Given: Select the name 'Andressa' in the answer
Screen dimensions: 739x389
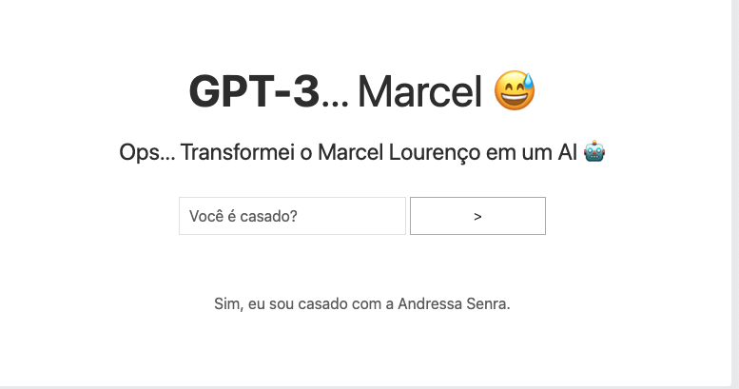Looking at the screenshot, I should point(429,304).
